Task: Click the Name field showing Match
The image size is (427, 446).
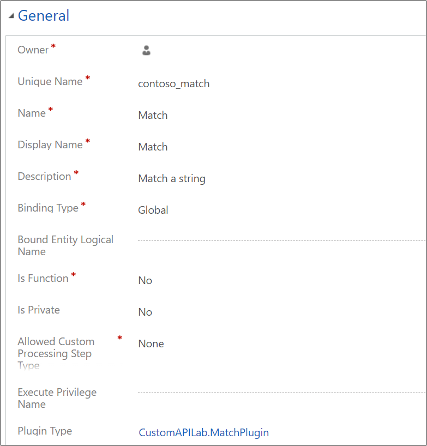Action: [153, 115]
